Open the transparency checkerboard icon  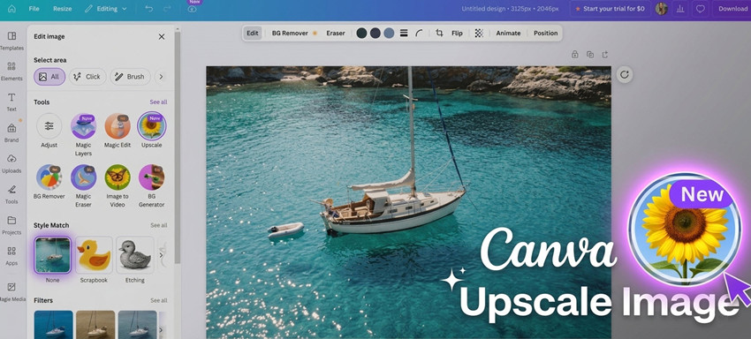(x=479, y=33)
